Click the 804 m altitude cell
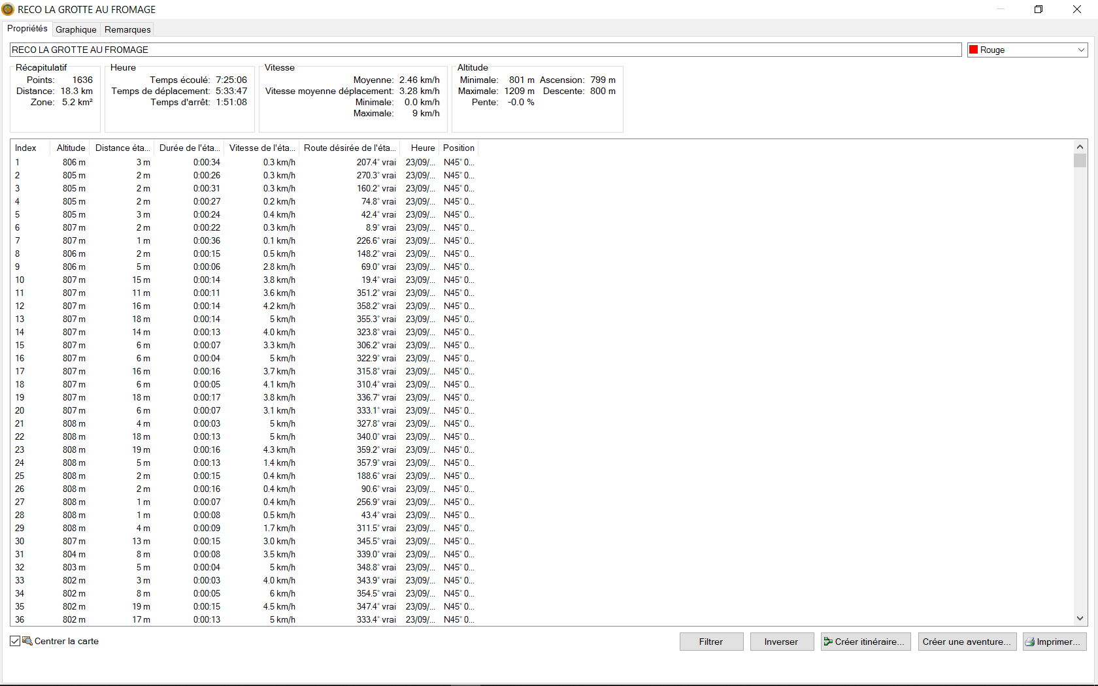Screen dimensions: 1098x686 (x=74, y=554)
